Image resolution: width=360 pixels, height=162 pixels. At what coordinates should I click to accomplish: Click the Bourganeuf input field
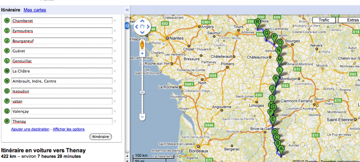click(62, 41)
